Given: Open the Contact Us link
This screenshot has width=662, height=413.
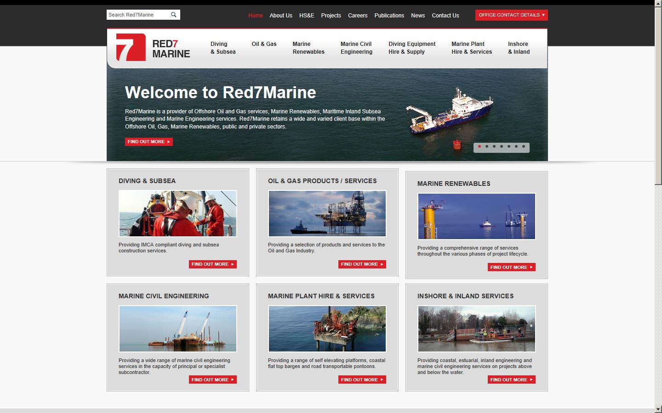Looking at the screenshot, I should (445, 16).
